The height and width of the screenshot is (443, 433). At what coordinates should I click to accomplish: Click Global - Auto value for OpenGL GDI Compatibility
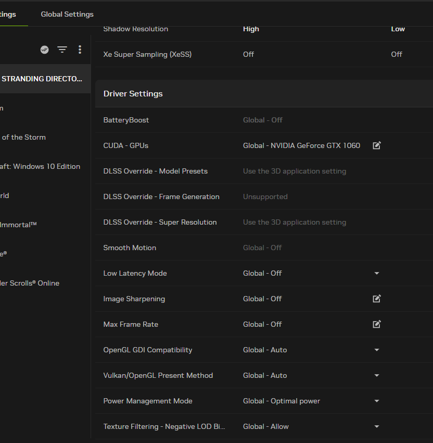click(265, 350)
